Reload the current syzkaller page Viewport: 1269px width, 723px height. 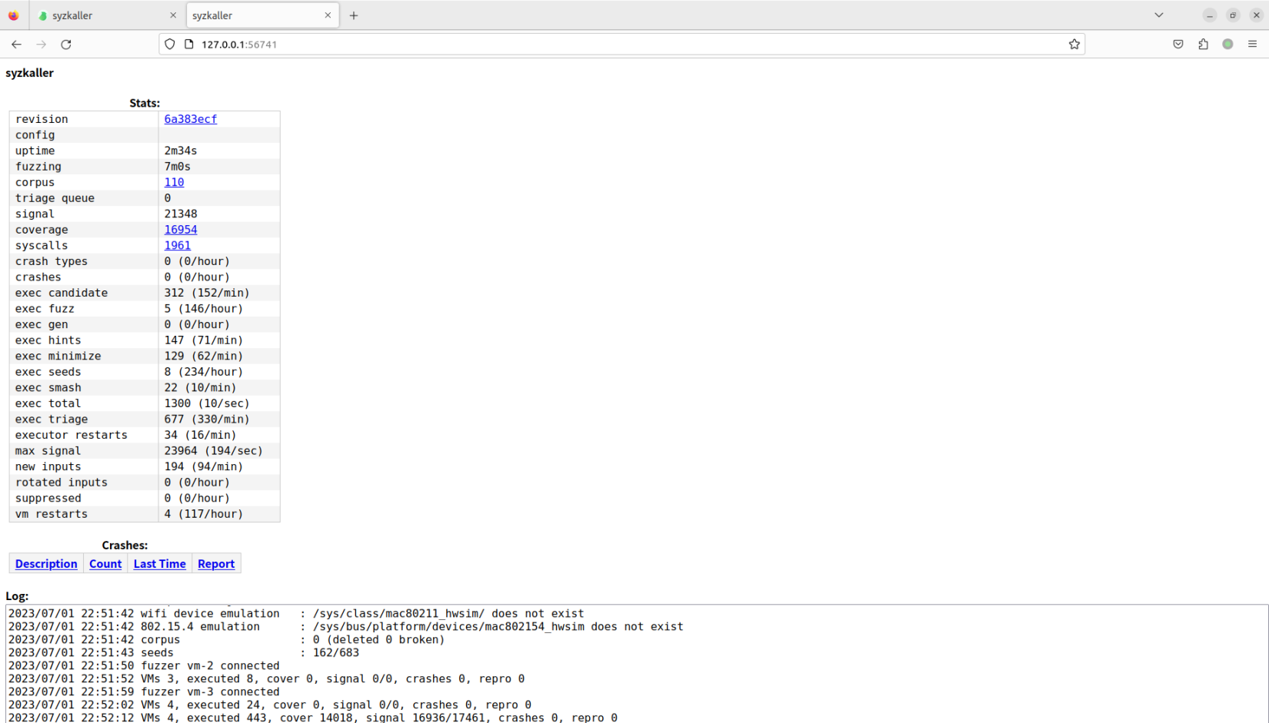coord(66,45)
